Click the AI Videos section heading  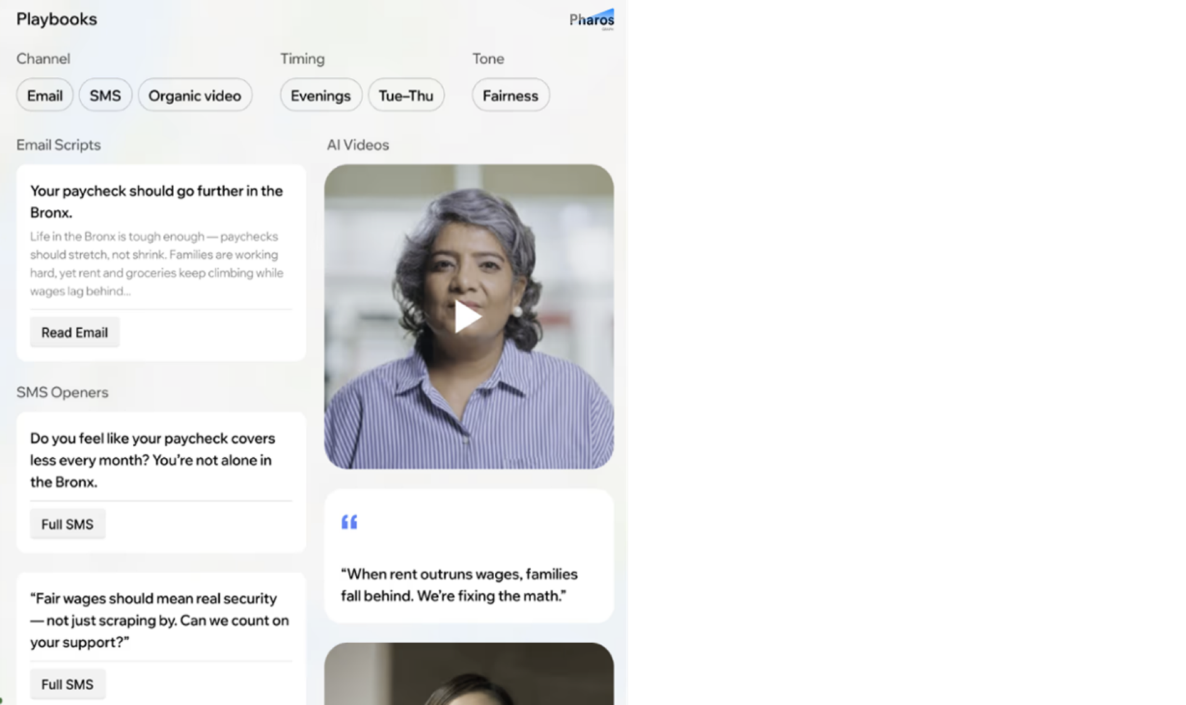[x=358, y=145]
